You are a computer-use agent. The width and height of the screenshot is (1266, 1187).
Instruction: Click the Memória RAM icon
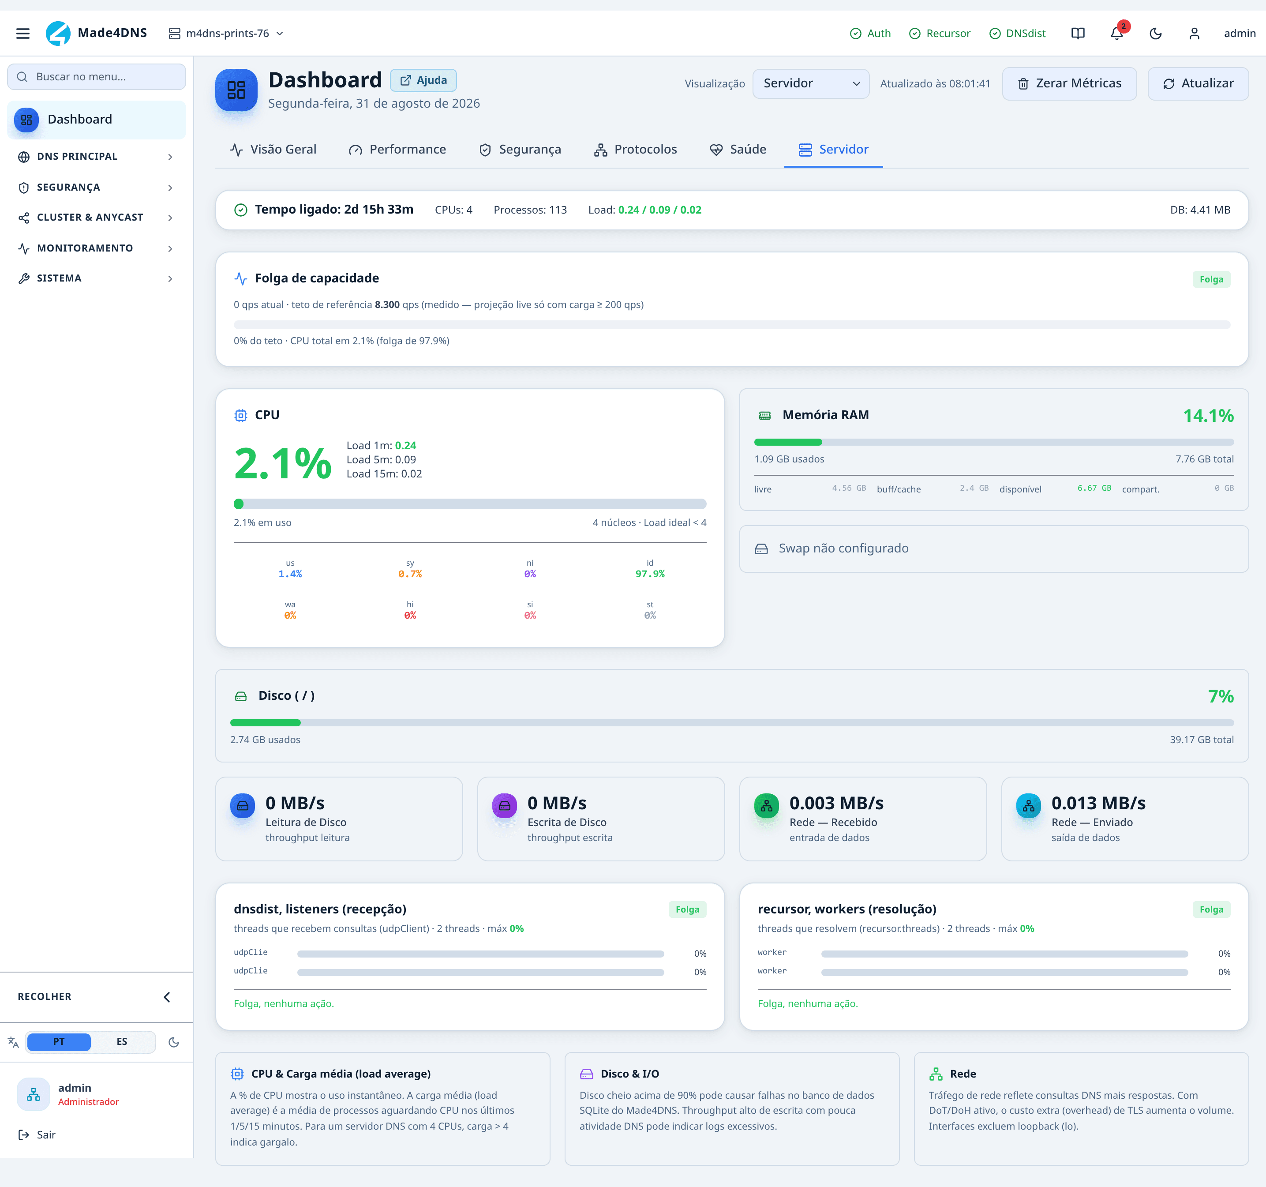tap(765, 415)
